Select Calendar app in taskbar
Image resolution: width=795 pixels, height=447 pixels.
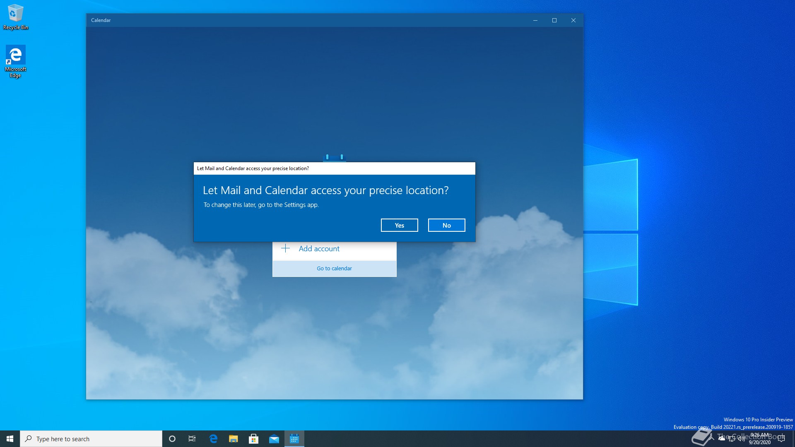coord(294,439)
